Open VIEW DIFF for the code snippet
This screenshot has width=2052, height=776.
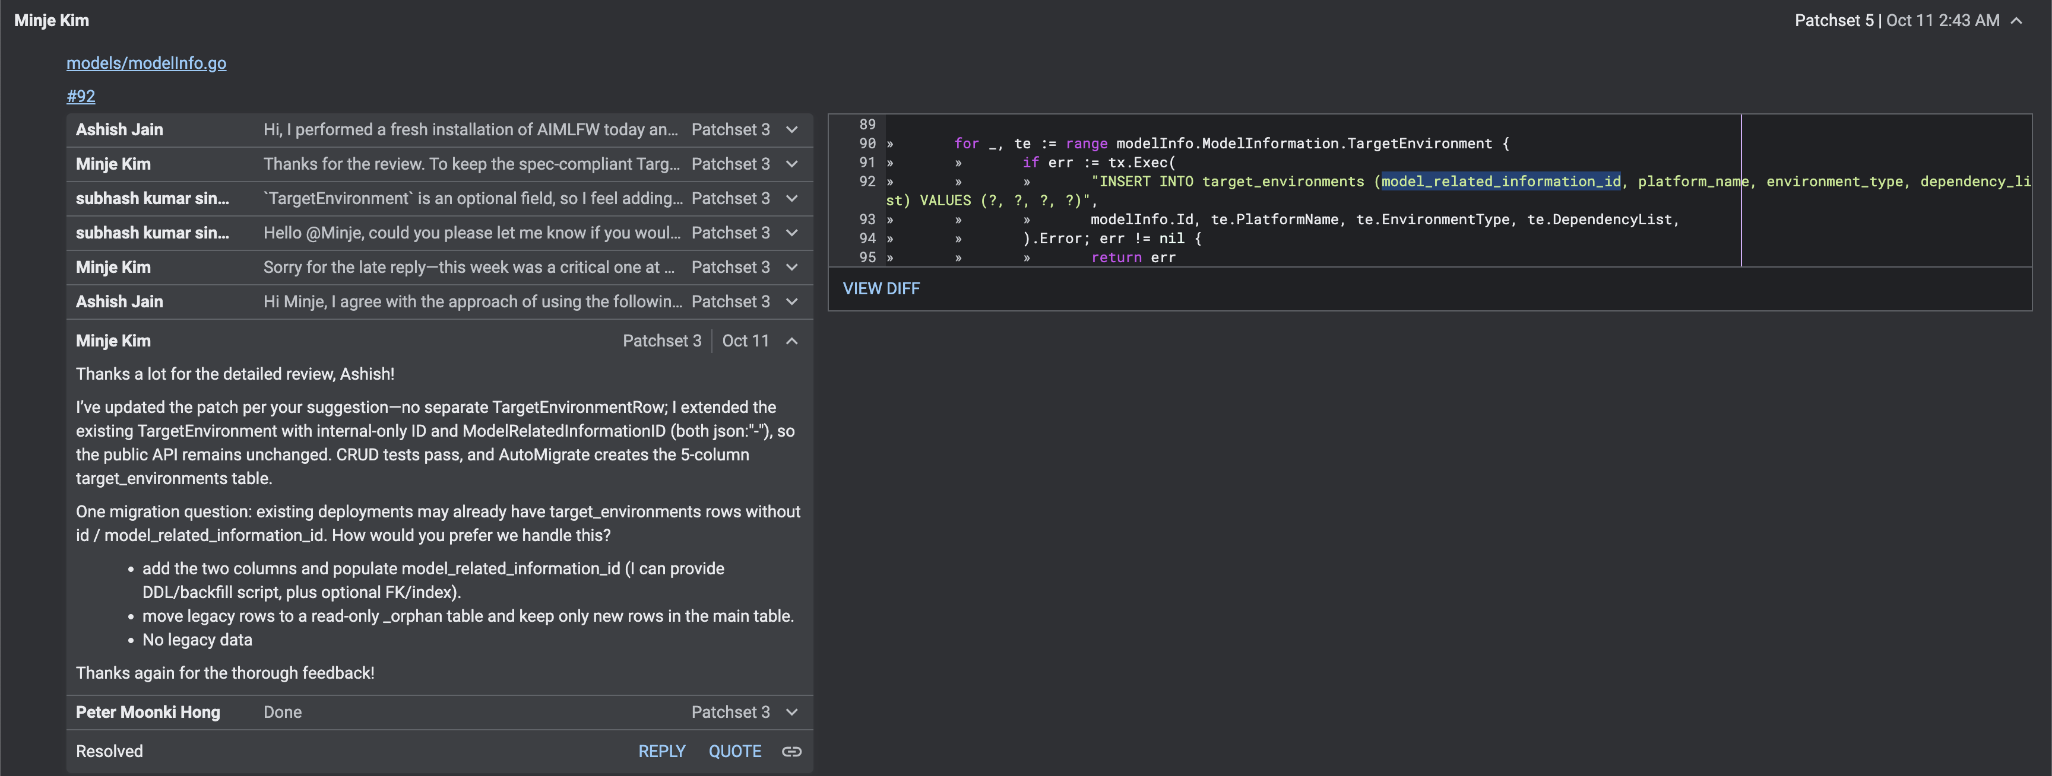[x=881, y=288]
